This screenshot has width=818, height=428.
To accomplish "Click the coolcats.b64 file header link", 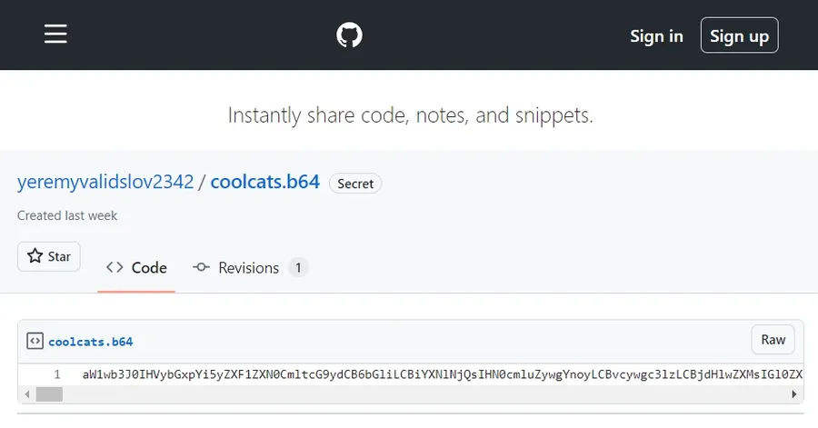I will coord(91,342).
